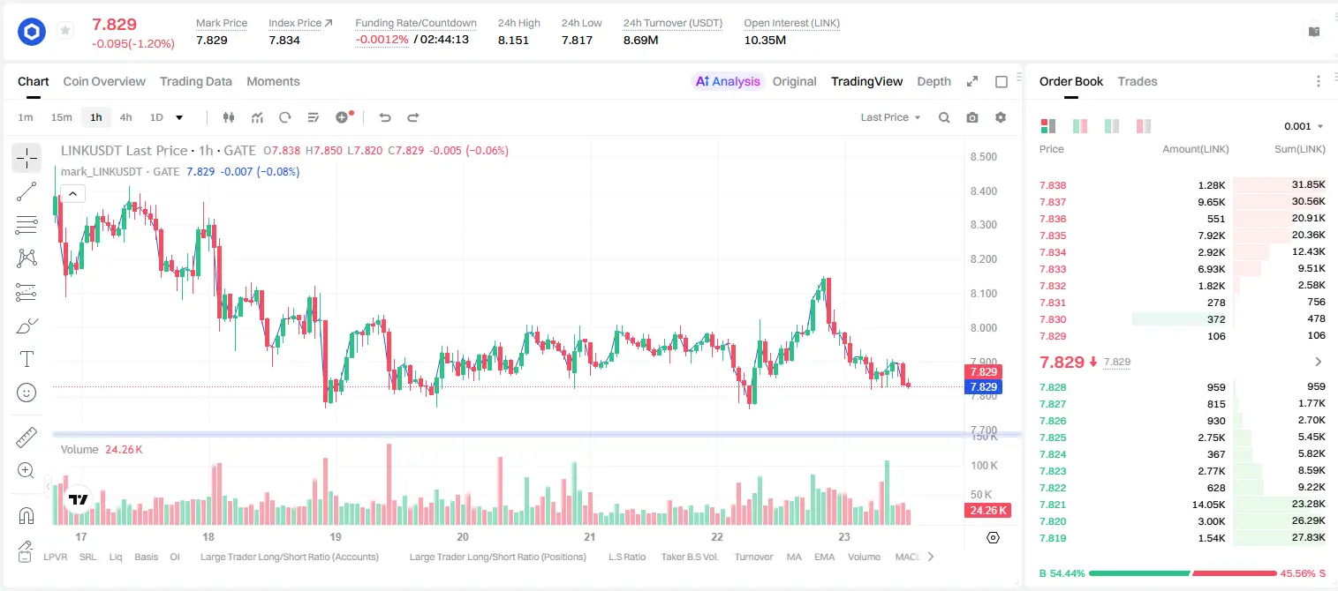Open the Coin Overview tab
The height and width of the screenshot is (591, 1338).
coord(104,81)
